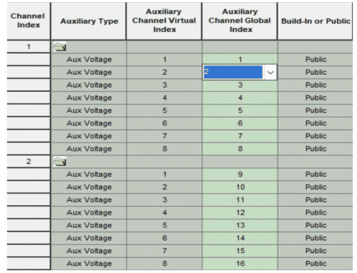Click the Auxiliary Type column header
Screen dimensions: 357x273
pyautogui.click(x=89, y=21)
